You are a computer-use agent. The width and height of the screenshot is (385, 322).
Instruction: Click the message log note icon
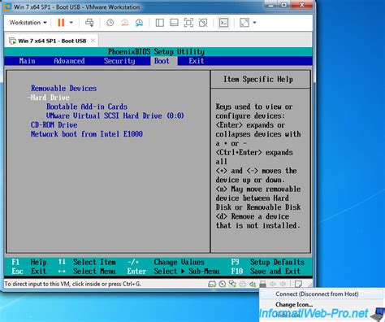click(298, 284)
